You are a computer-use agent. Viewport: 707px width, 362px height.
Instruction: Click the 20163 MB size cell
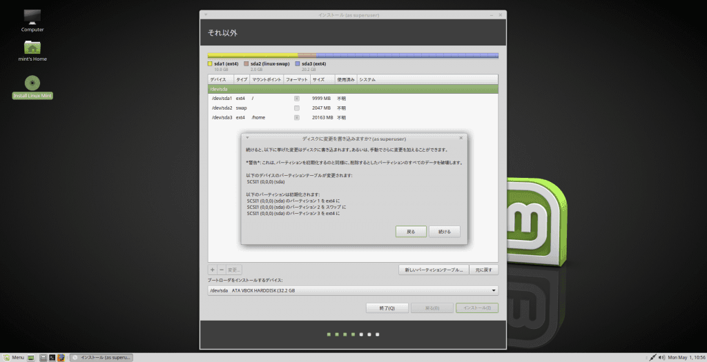pyautogui.click(x=322, y=117)
